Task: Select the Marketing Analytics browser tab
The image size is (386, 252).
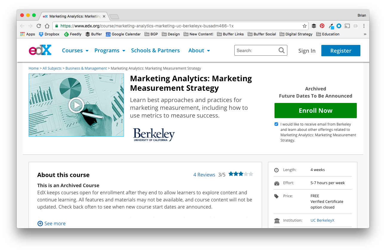Action: tap(74, 16)
